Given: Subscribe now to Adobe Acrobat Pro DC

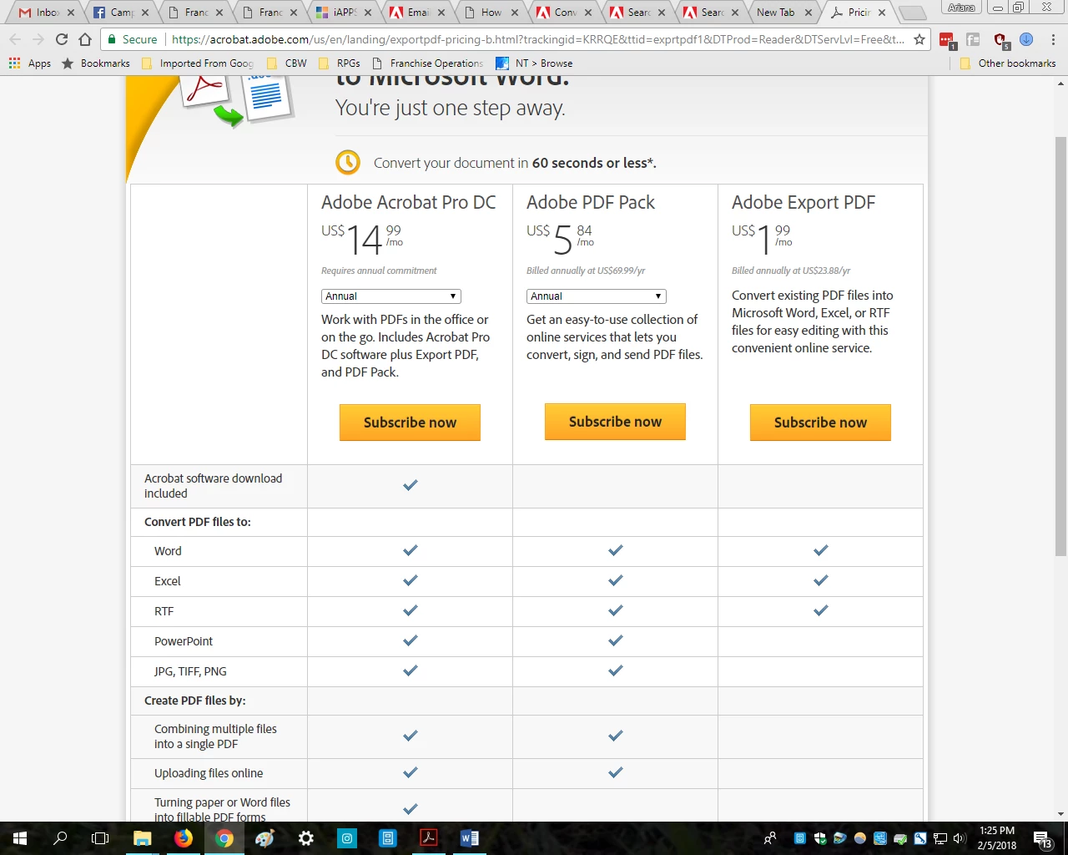Looking at the screenshot, I should pos(410,422).
